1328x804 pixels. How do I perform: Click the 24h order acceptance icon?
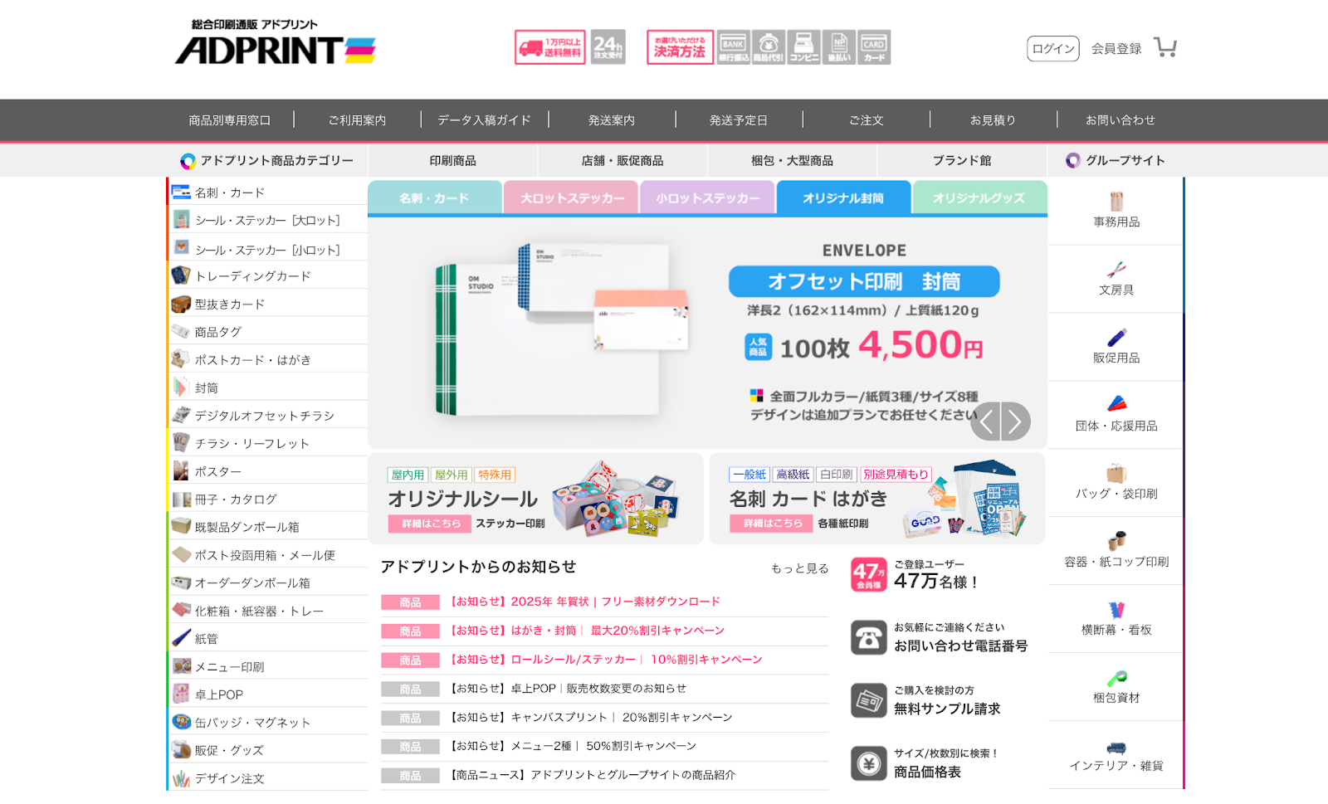coord(608,47)
